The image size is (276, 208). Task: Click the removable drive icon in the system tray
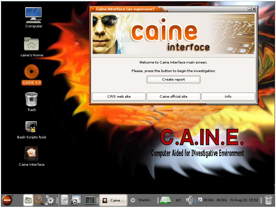pos(165,200)
